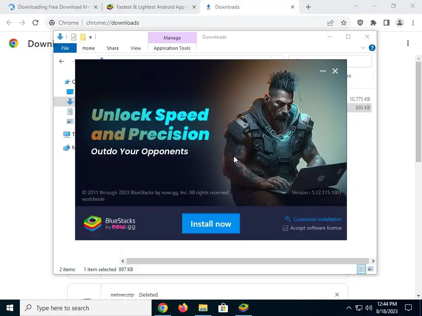Show hidden system tray icons
This screenshot has height=316, width=422.
pyautogui.click(x=349, y=308)
